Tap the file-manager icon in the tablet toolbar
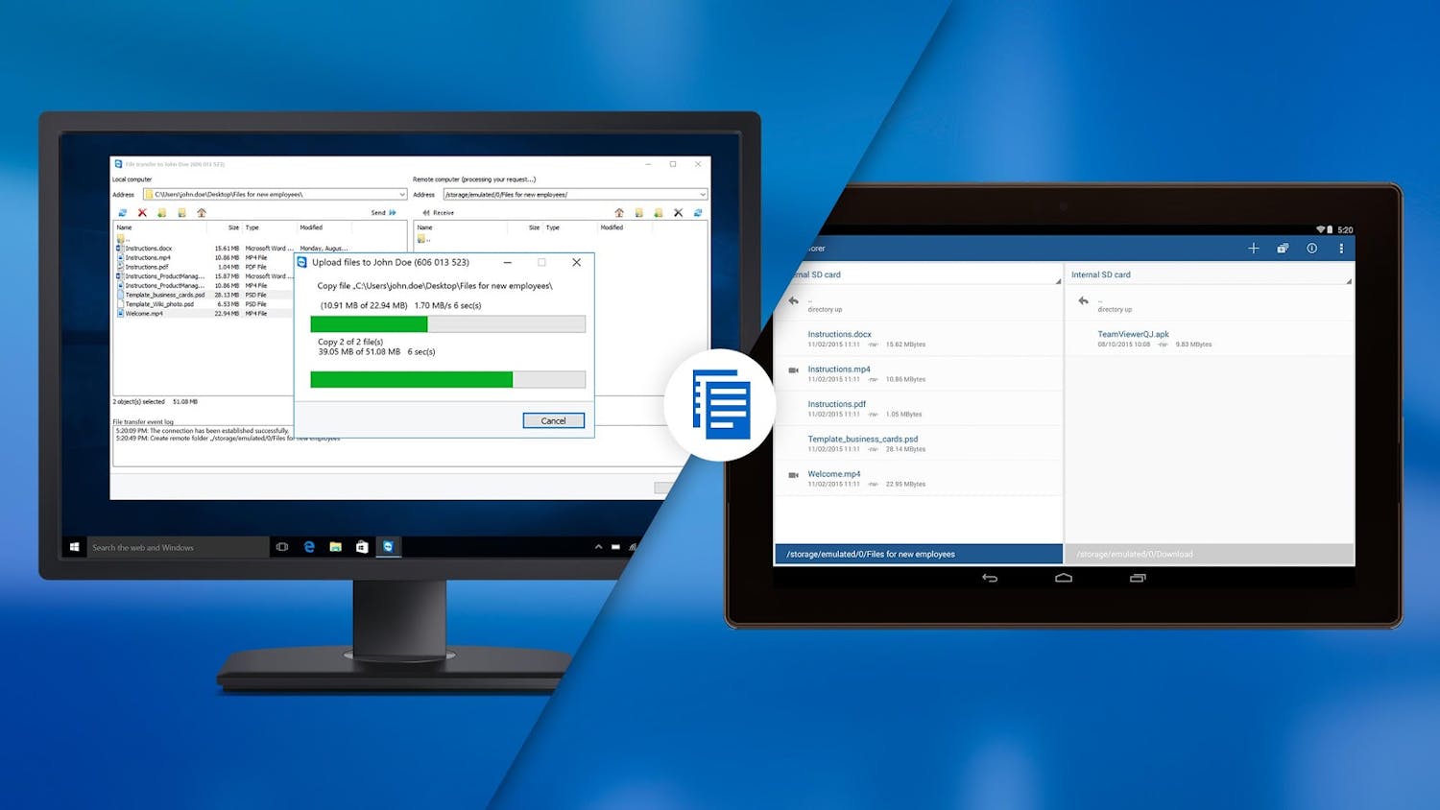Viewport: 1440px width, 810px height. tap(1283, 248)
